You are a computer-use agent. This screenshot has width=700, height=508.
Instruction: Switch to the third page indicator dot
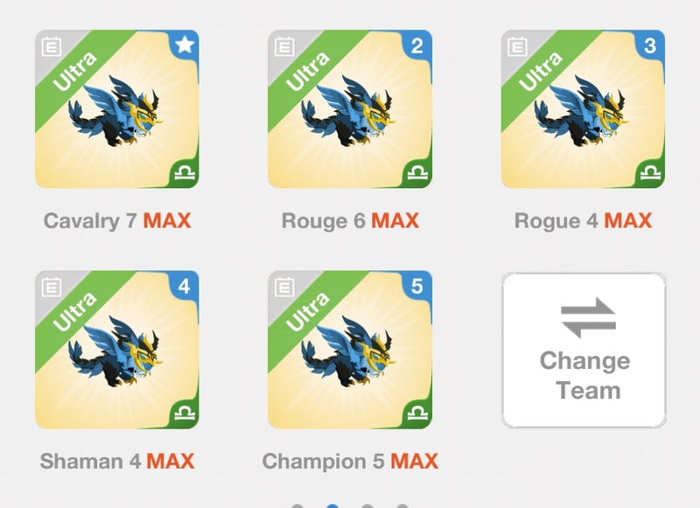click(367, 505)
